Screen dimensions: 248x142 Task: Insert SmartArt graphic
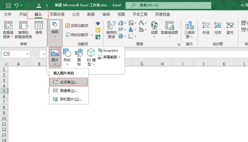click(x=108, y=51)
